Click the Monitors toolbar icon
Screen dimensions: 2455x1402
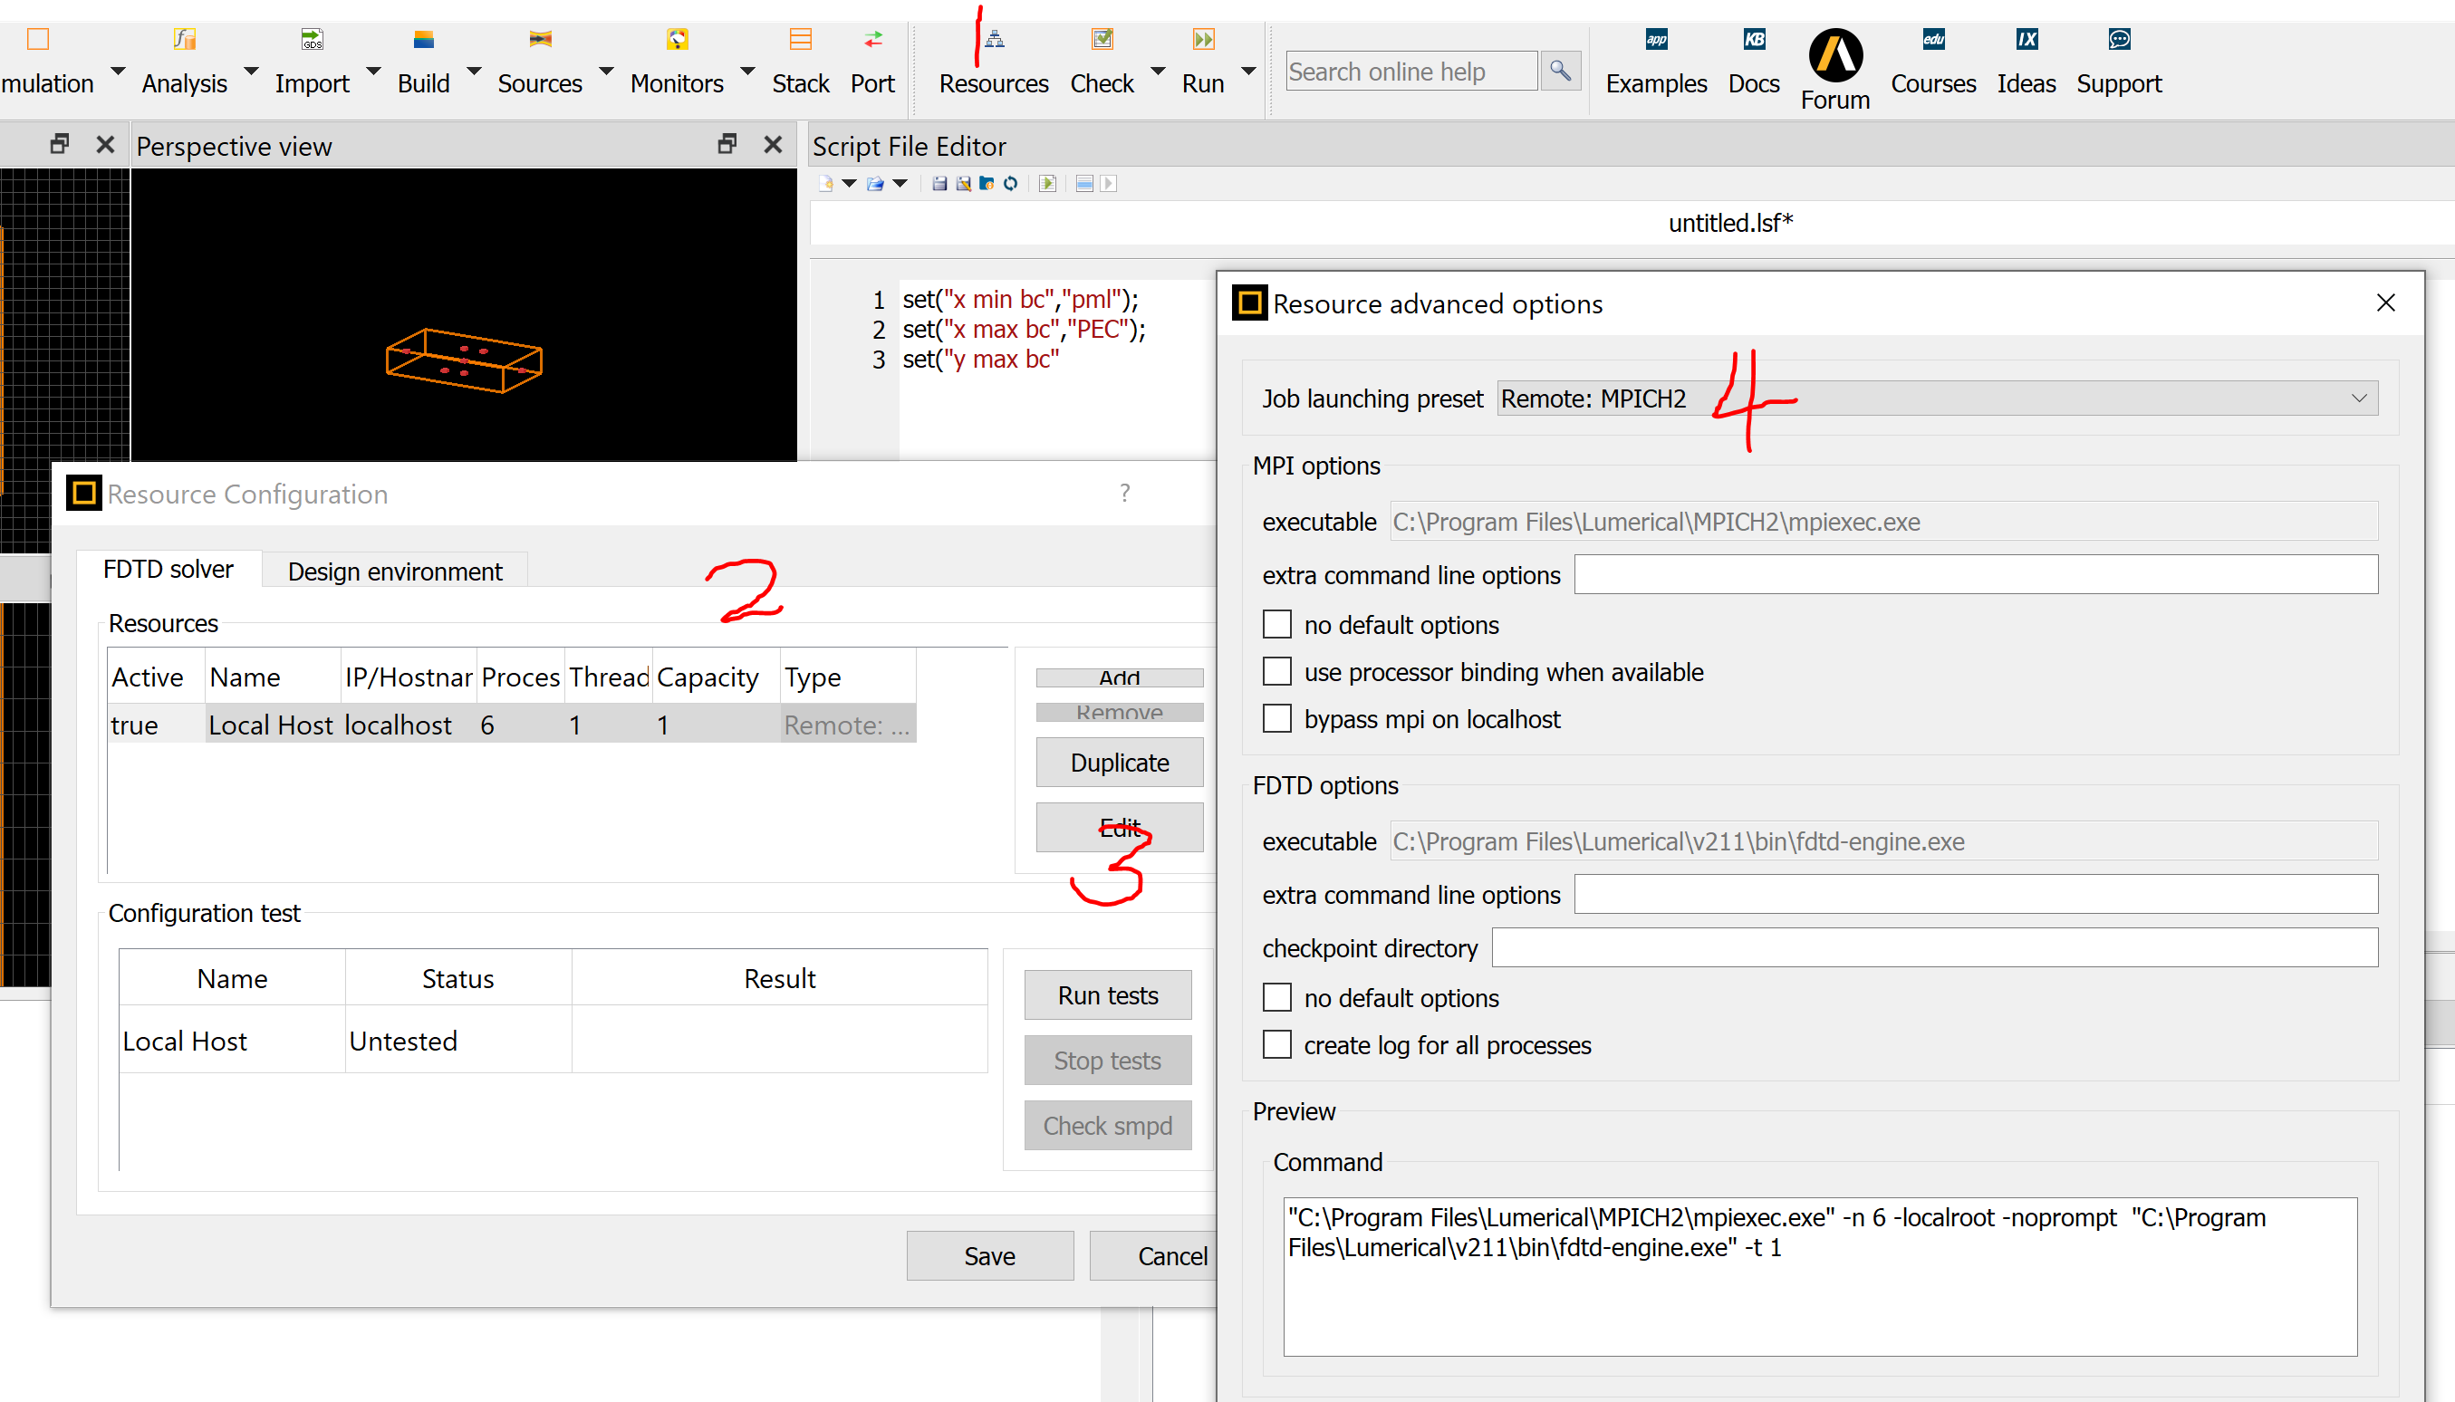tap(676, 41)
